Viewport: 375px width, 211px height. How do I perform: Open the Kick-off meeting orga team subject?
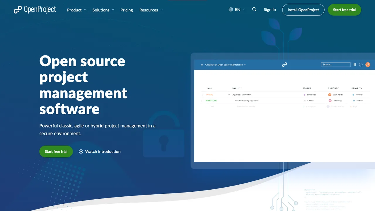(247, 101)
